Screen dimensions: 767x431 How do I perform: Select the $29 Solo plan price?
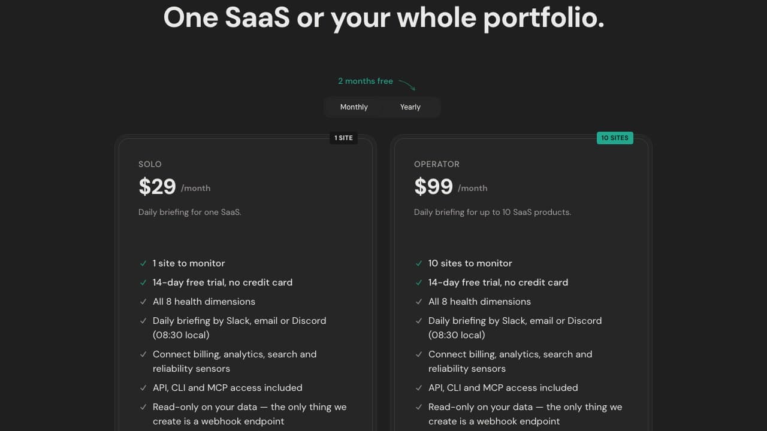point(157,187)
